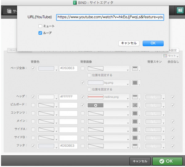Enable the ミュート checkbox

pyautogui.click(x=40, y=26)
